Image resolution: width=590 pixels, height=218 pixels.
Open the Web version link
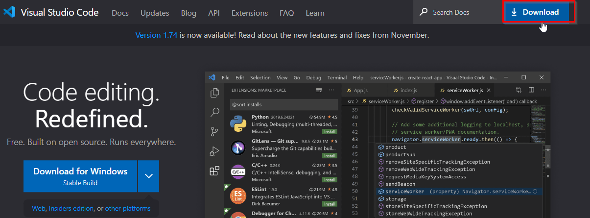tap(39, 208)
